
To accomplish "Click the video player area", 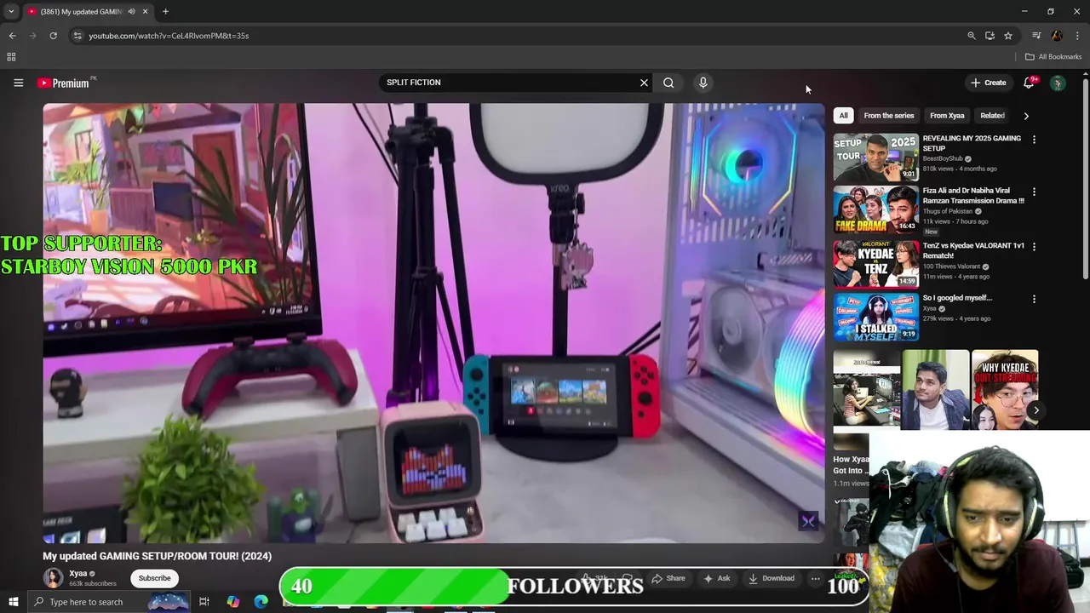I will click(x=433, y=323).
